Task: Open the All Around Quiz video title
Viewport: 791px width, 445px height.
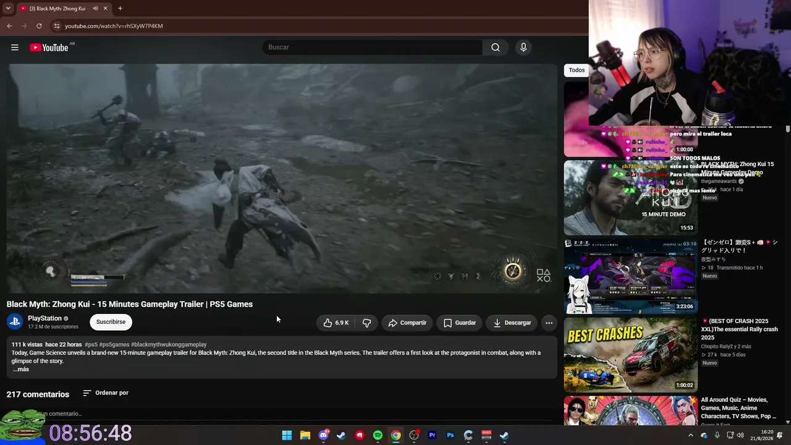Action: (738, 408)
